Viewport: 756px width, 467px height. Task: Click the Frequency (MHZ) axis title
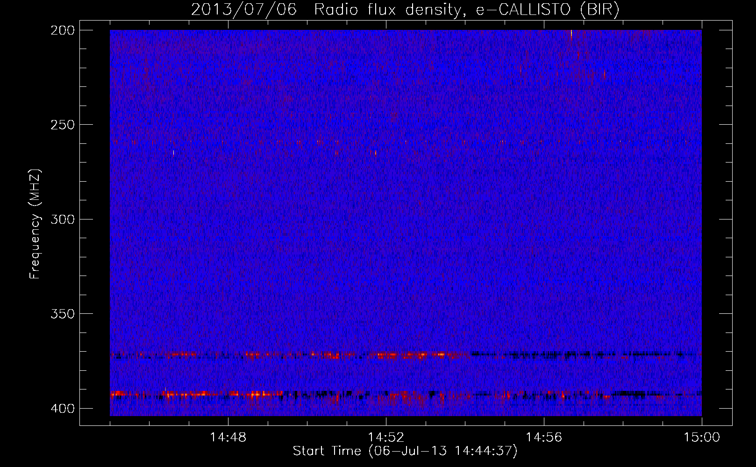point(36,224)
